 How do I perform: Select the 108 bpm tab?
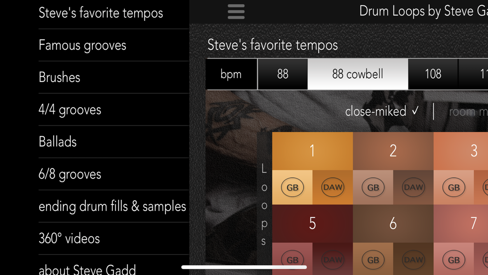click(433, 74)
